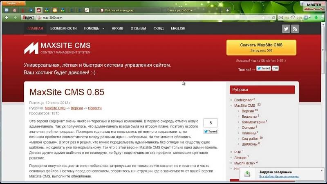Go to ГЛАВНАЯ in site navigation
Image resolution: width=327 pixels, height=184 pixels.
(35, 28)
